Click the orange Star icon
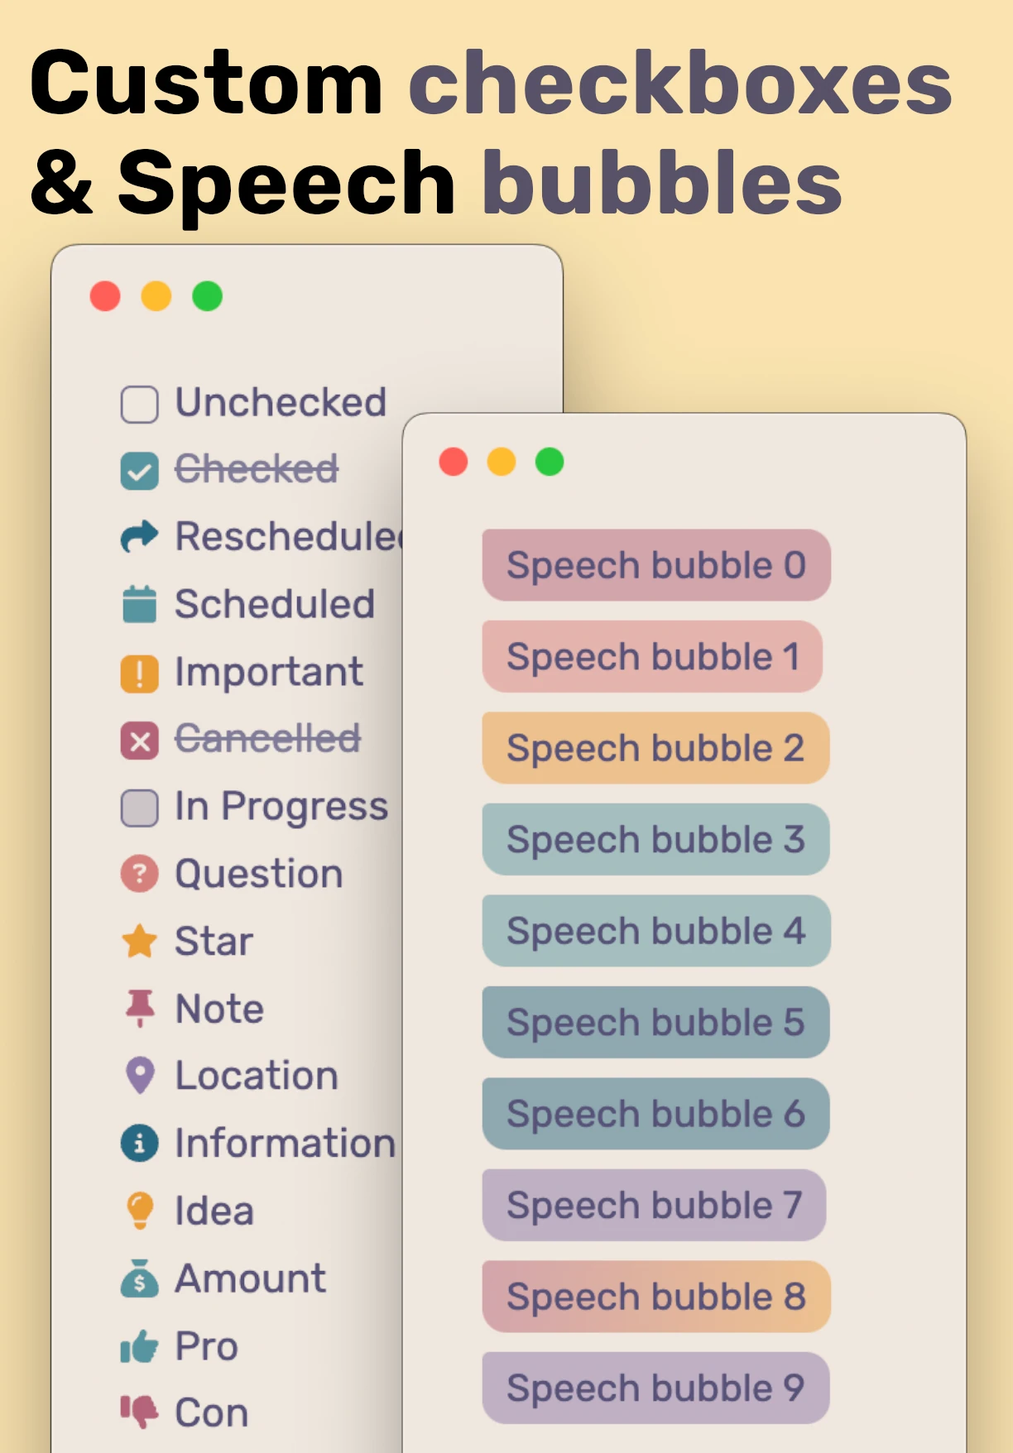The image size is (1013, 1453). (139, 942)
